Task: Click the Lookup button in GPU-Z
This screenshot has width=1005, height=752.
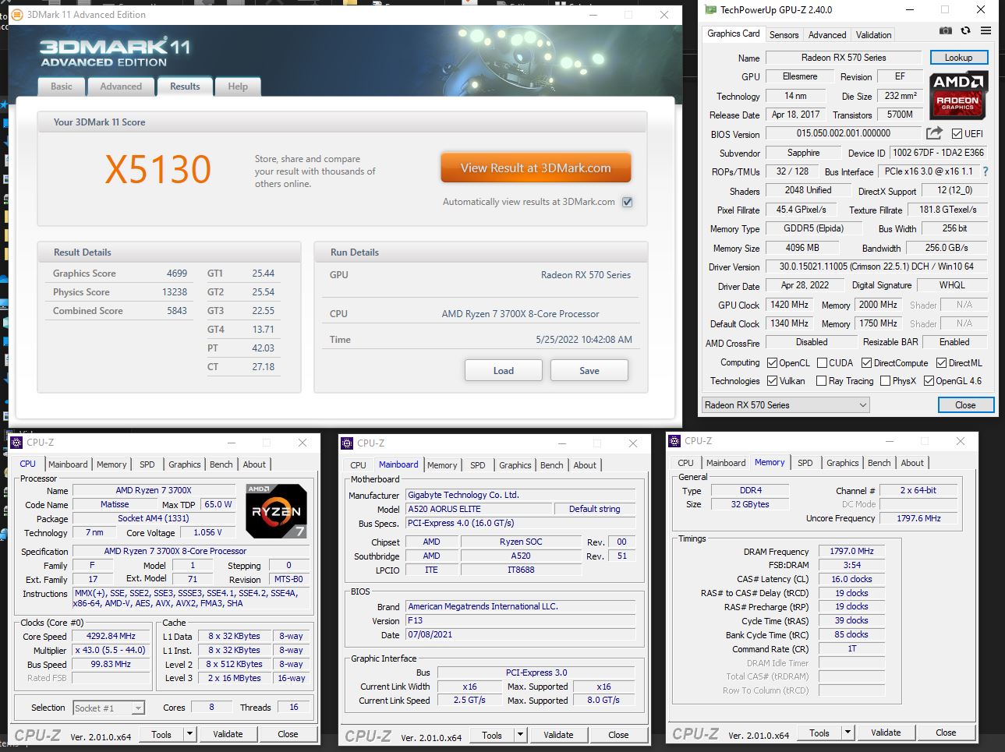Action: (958, 58)
